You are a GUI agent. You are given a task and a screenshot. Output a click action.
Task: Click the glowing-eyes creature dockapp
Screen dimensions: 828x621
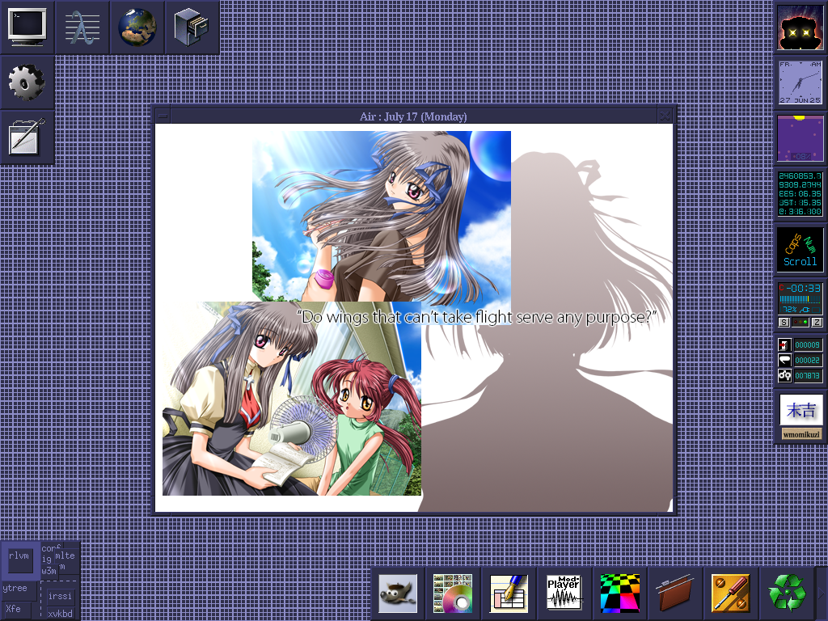(x=800, y=27)
